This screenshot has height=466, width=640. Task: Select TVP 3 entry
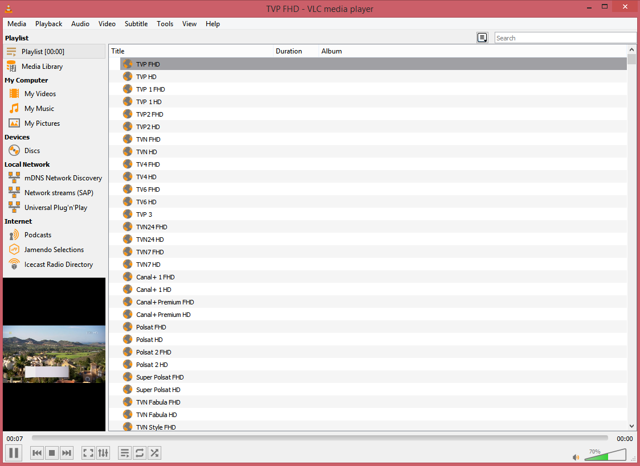(373, 215)
